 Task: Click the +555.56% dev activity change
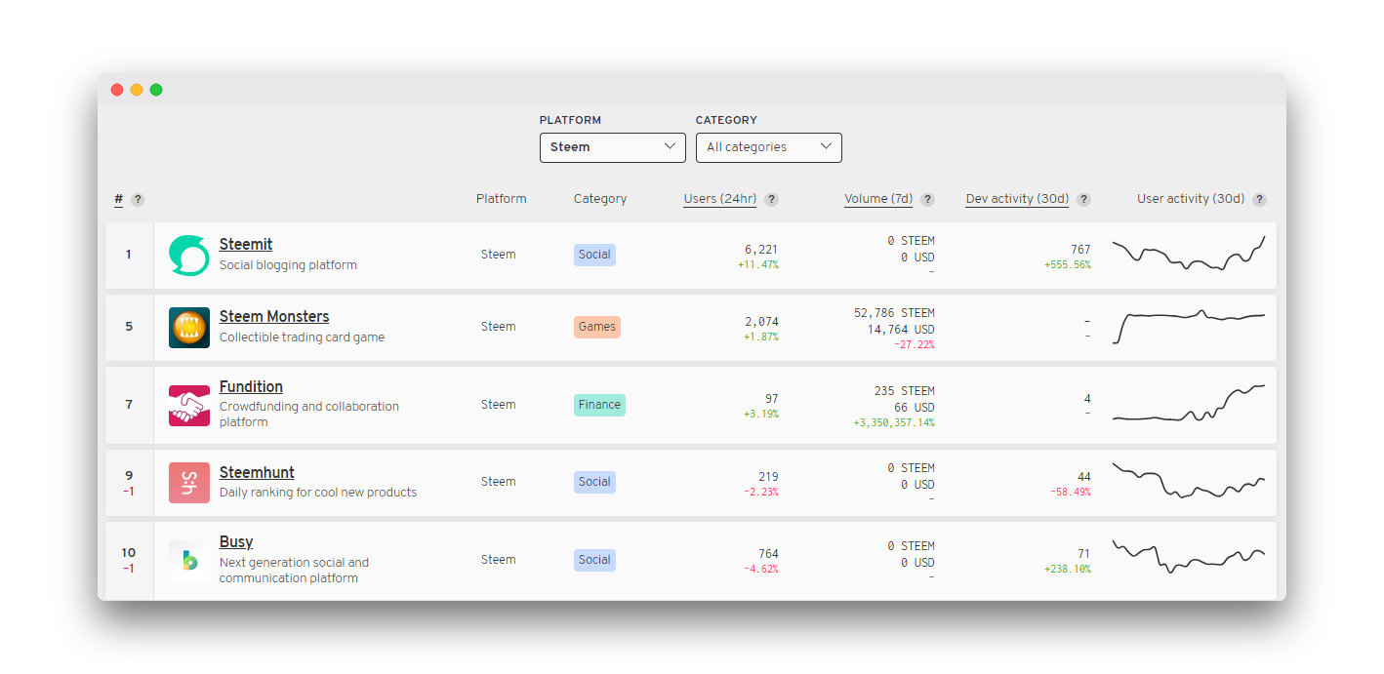click(x=1067, y=265)
